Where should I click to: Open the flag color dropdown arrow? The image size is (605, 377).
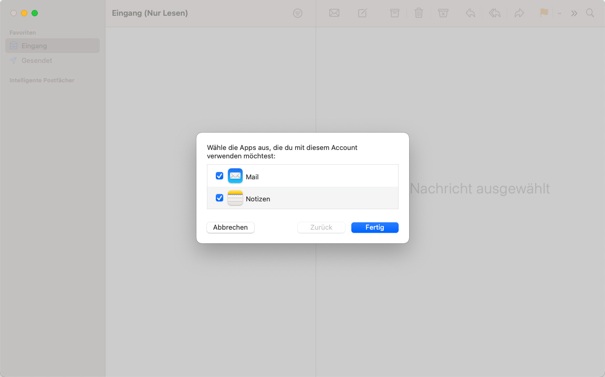559,14
